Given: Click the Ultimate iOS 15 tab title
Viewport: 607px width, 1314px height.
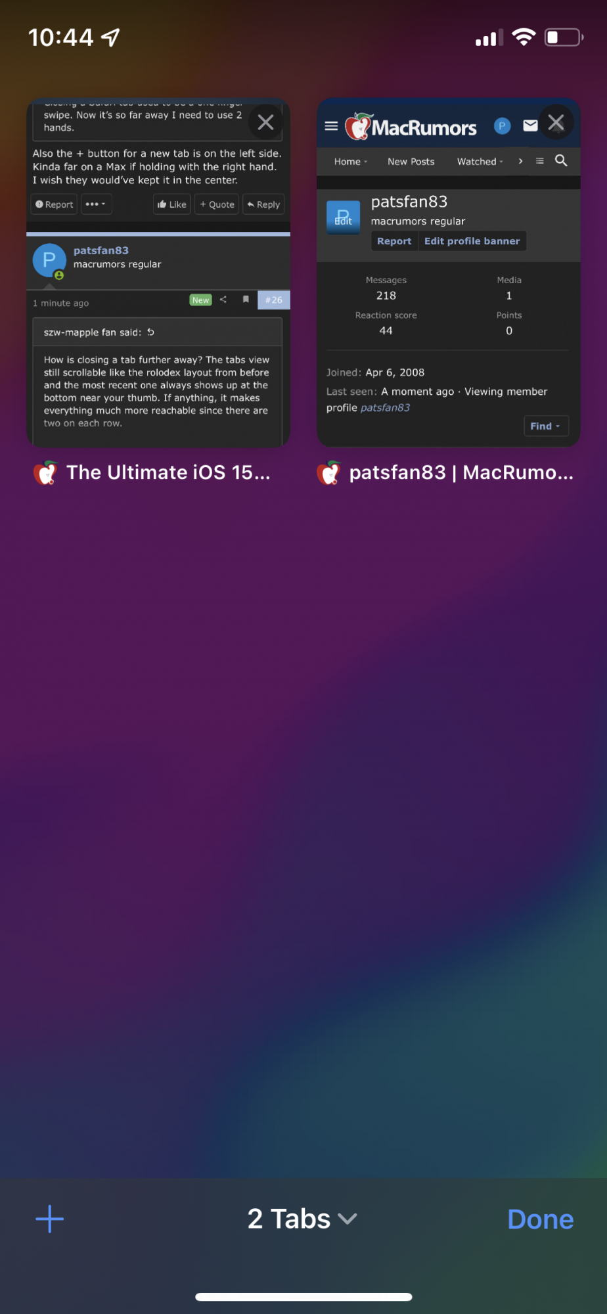Looking at the screenshot, I should click(x=168, y=472).
